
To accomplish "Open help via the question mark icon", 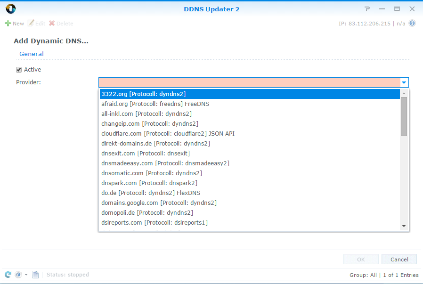I will (367, 9).
